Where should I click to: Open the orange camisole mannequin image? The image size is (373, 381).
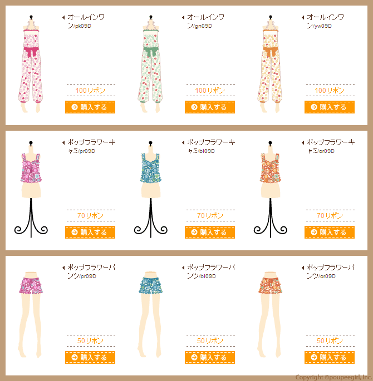tap(270, 189)
